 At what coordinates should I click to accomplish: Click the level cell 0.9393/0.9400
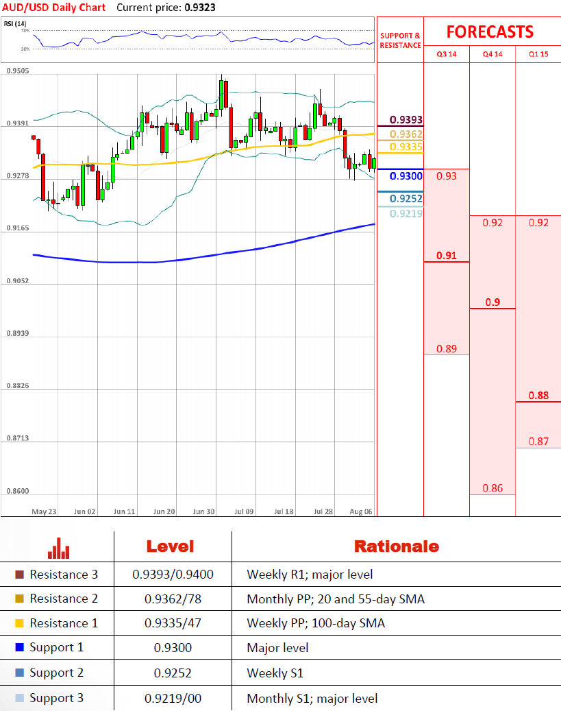coord(173,575)
